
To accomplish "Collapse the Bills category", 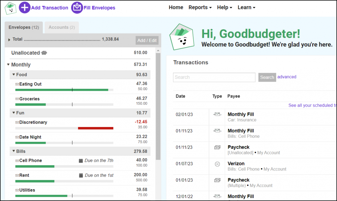I will click(13, 151).
